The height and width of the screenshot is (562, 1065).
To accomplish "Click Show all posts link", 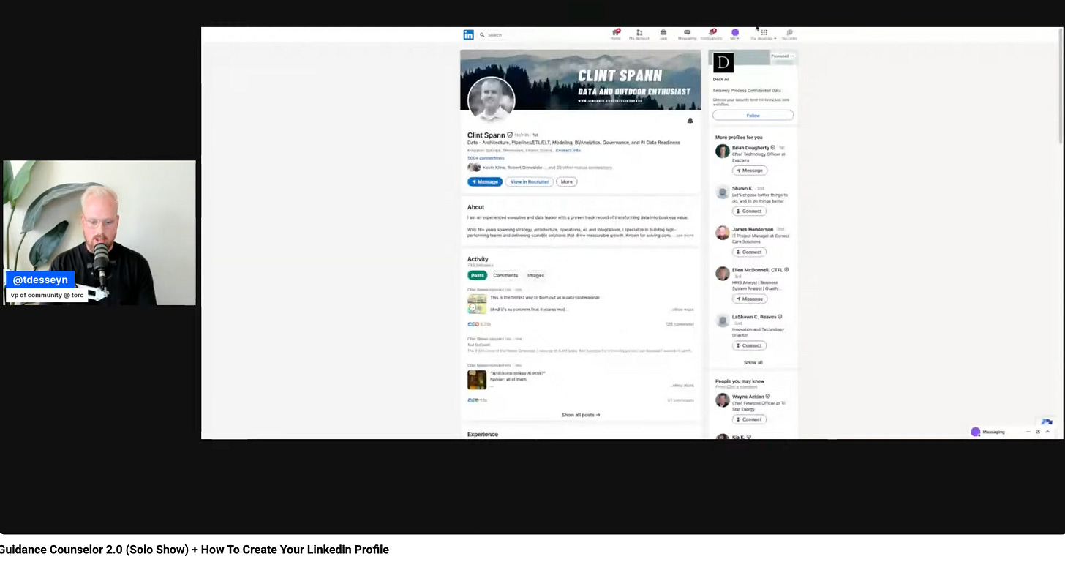I will point(581,415).
